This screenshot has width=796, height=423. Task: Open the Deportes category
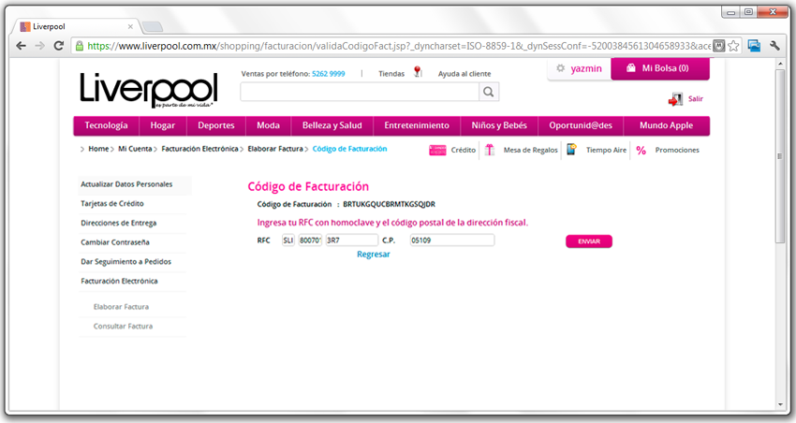[x=216, y=125]
